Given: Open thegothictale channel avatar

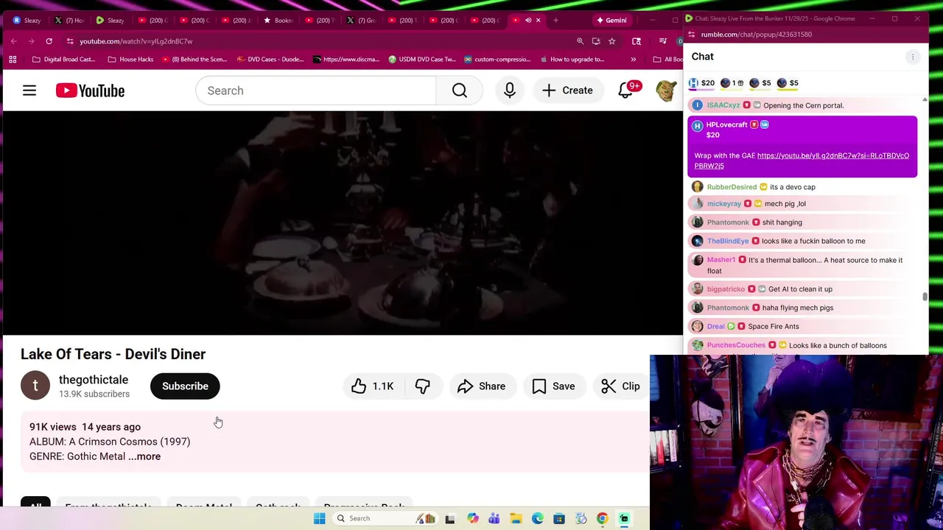Looking at the screenshot, I should click(35, 386).
